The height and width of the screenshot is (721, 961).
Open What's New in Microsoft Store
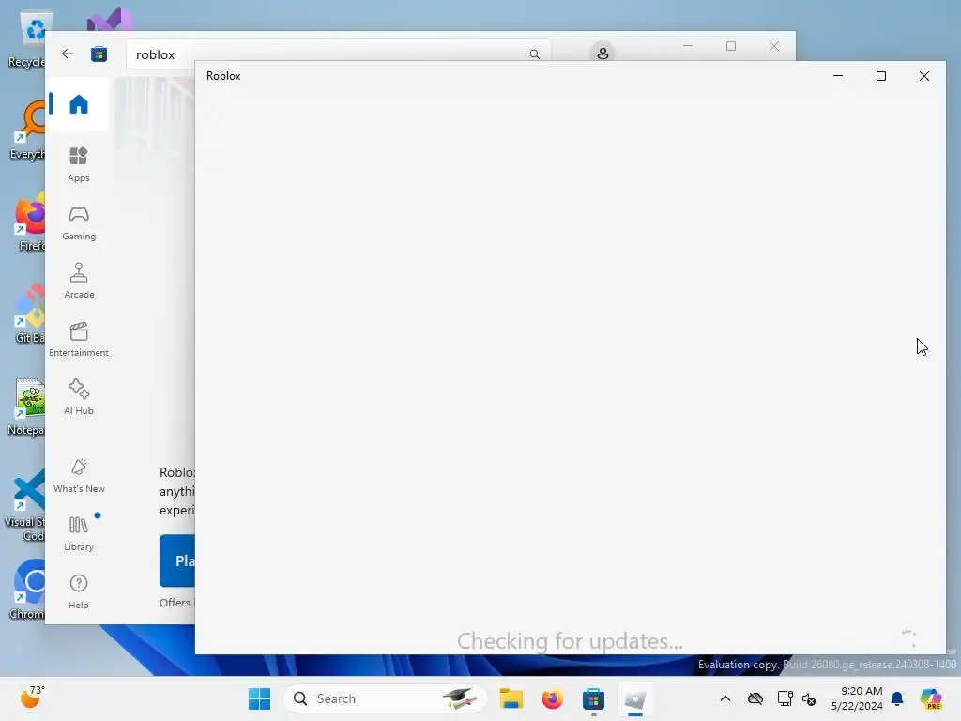[x=79, y=475]
